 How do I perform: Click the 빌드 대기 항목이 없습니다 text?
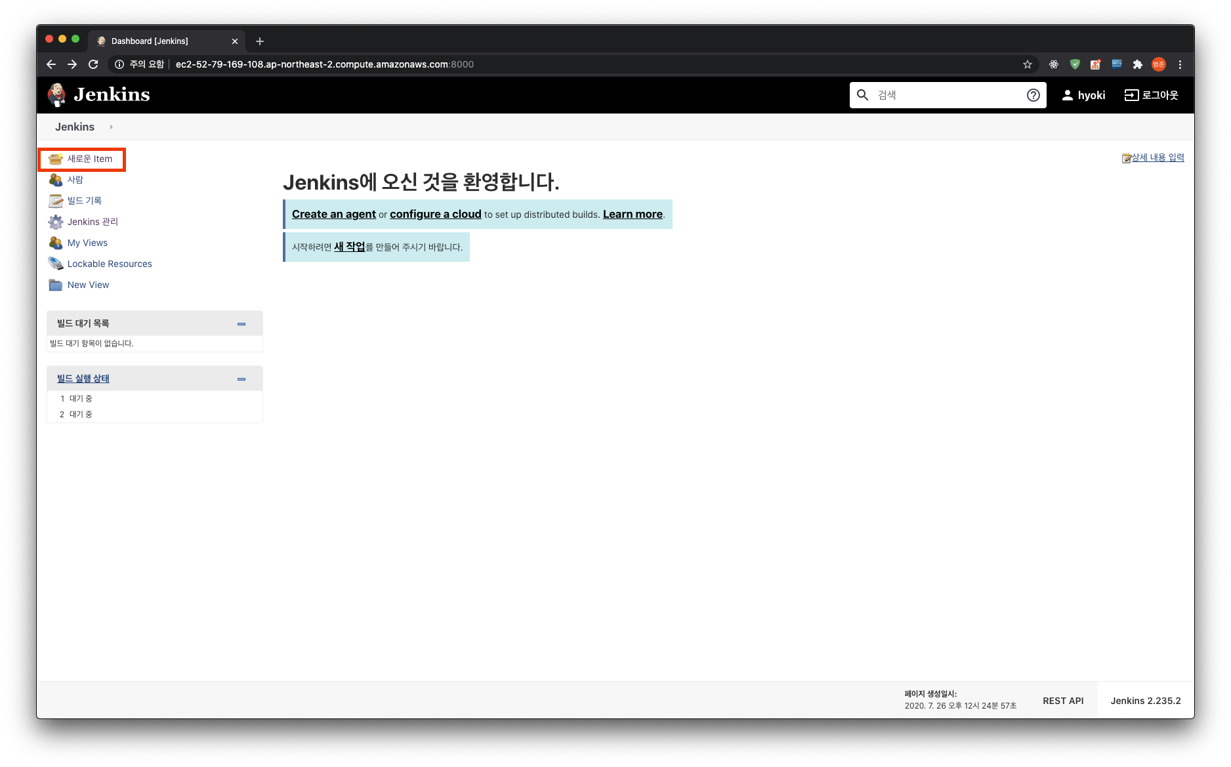coord(92,344)
